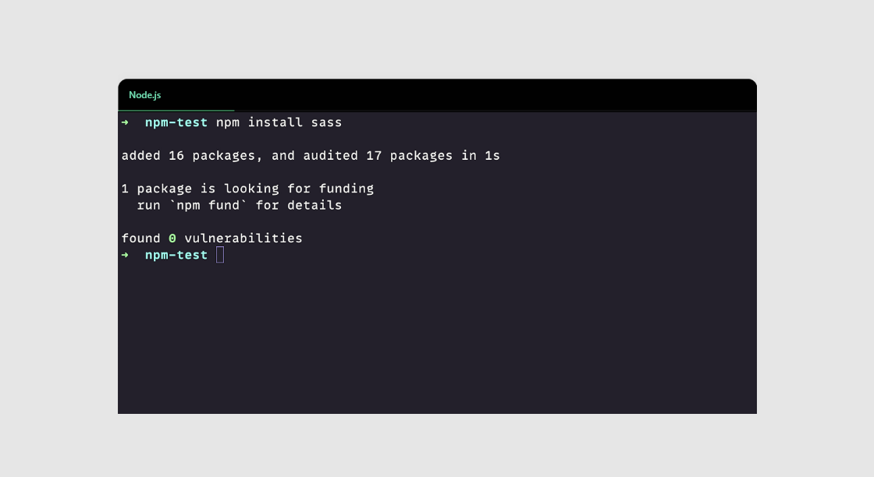Viewport: 874px width, 477px height.
Task: Click the word "found" in the output
Action: (140, 238)
